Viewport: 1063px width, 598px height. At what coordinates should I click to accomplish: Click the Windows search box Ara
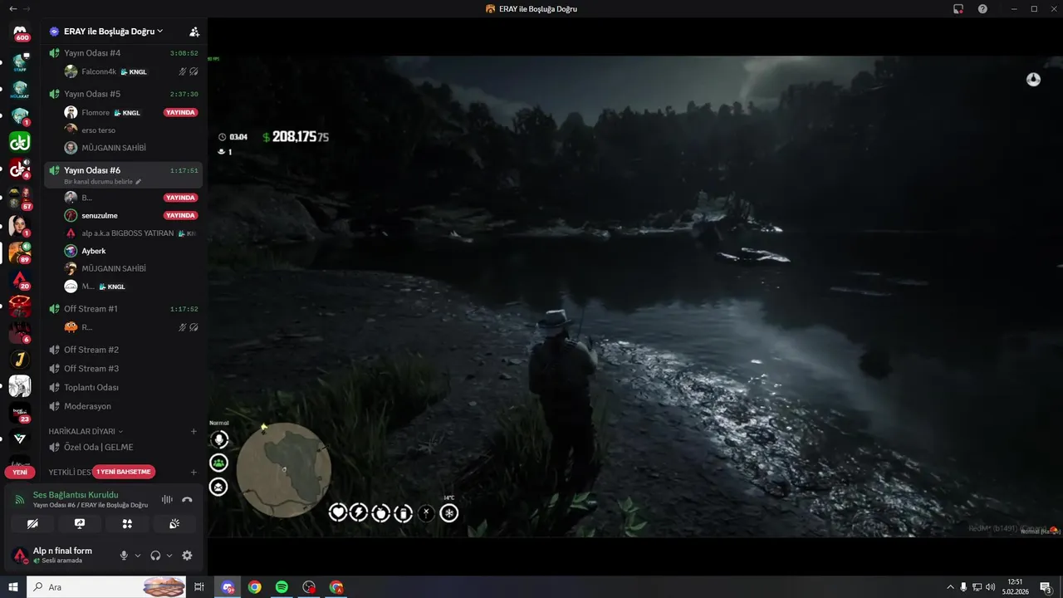107,587
